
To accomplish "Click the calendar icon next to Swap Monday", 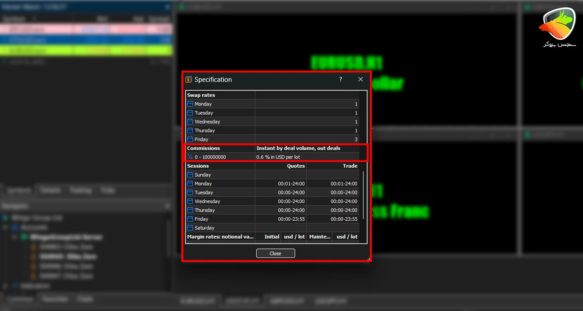I will point(190,104).
